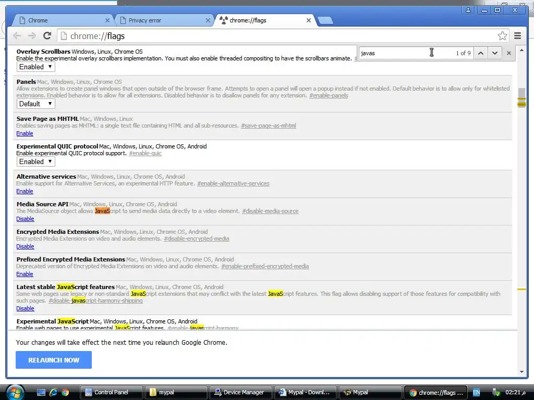534x400 pixels.
Task: Launch Internet Explorer from quick launch
Action: tap(53, 393)
